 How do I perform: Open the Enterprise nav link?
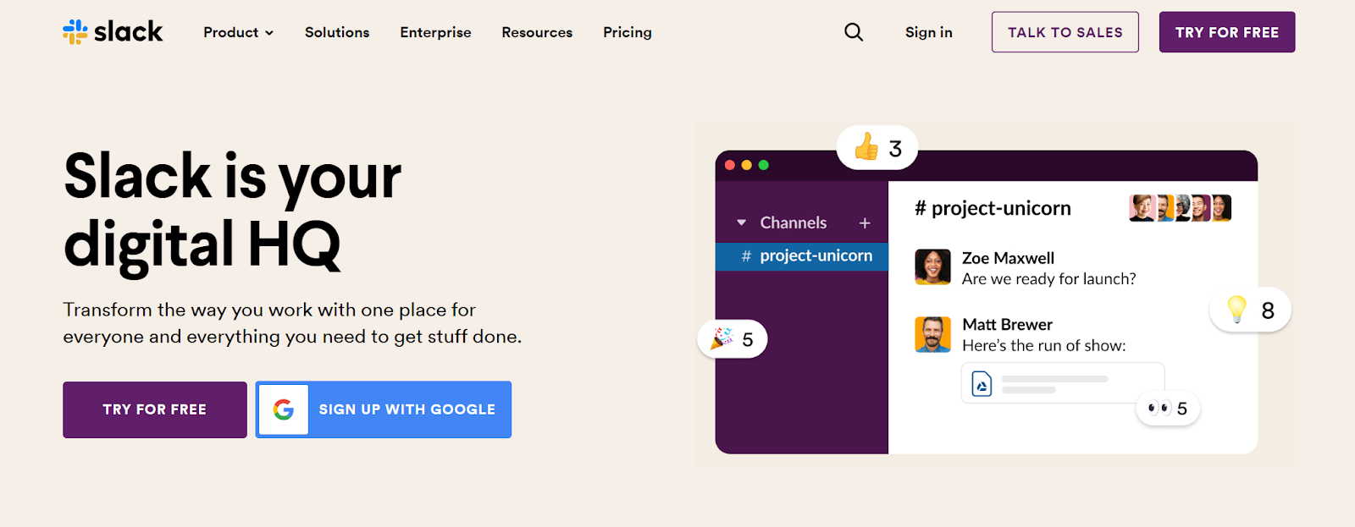click(x=435, y=32)
